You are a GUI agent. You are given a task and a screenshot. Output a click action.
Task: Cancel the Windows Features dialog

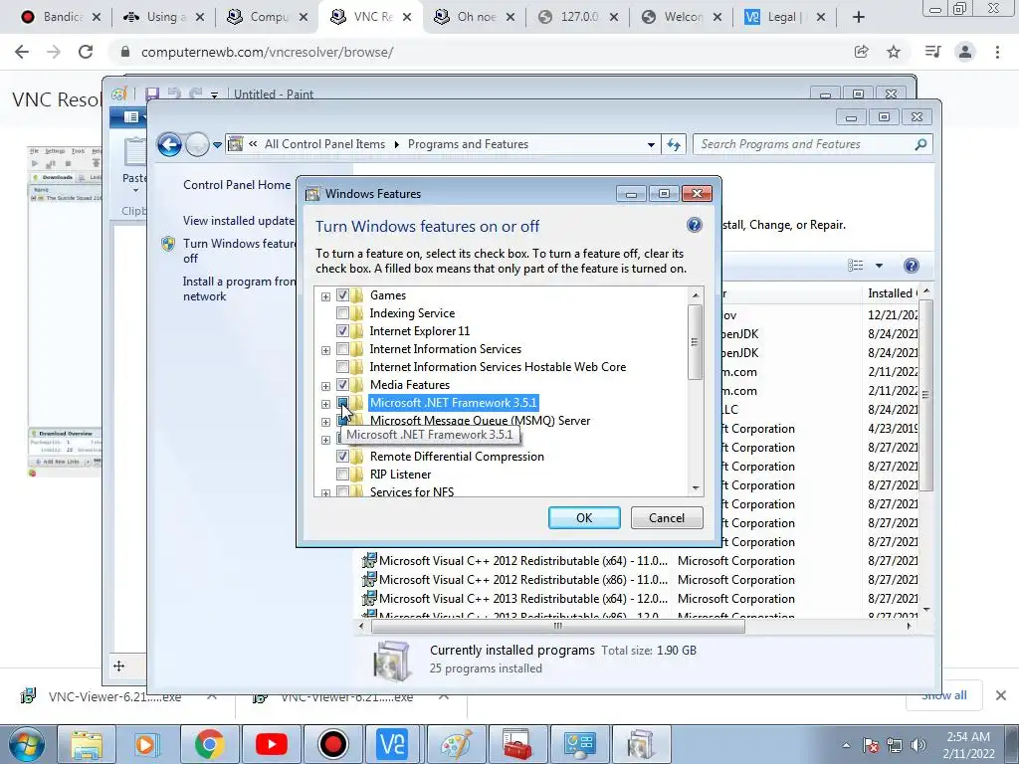point(667,517)
